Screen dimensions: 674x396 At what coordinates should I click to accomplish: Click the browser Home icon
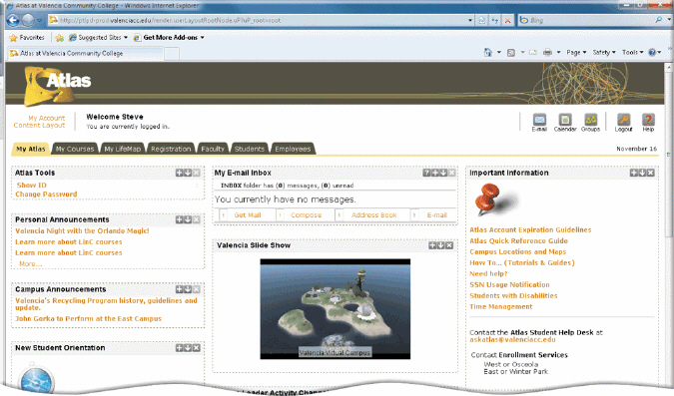point(488,53)
